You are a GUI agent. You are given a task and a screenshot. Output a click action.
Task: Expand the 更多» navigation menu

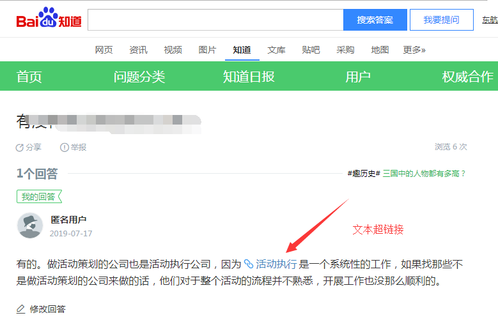click(x=414, y=50)
